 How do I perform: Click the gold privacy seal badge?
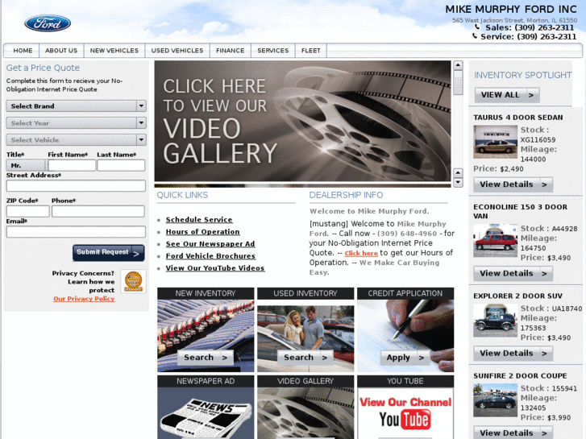click(x=134, y=281)
